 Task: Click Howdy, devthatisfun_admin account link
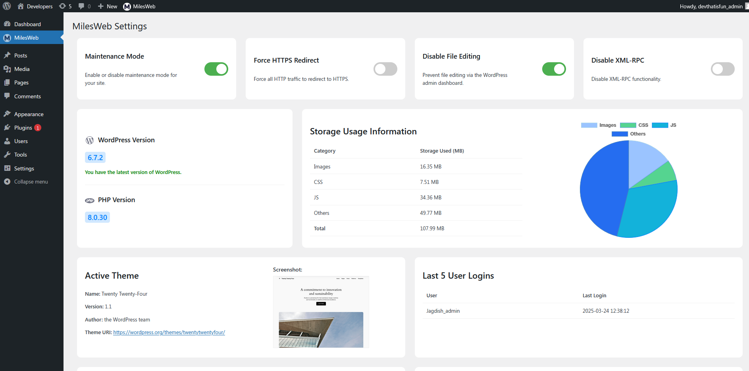tap(711, 6)
